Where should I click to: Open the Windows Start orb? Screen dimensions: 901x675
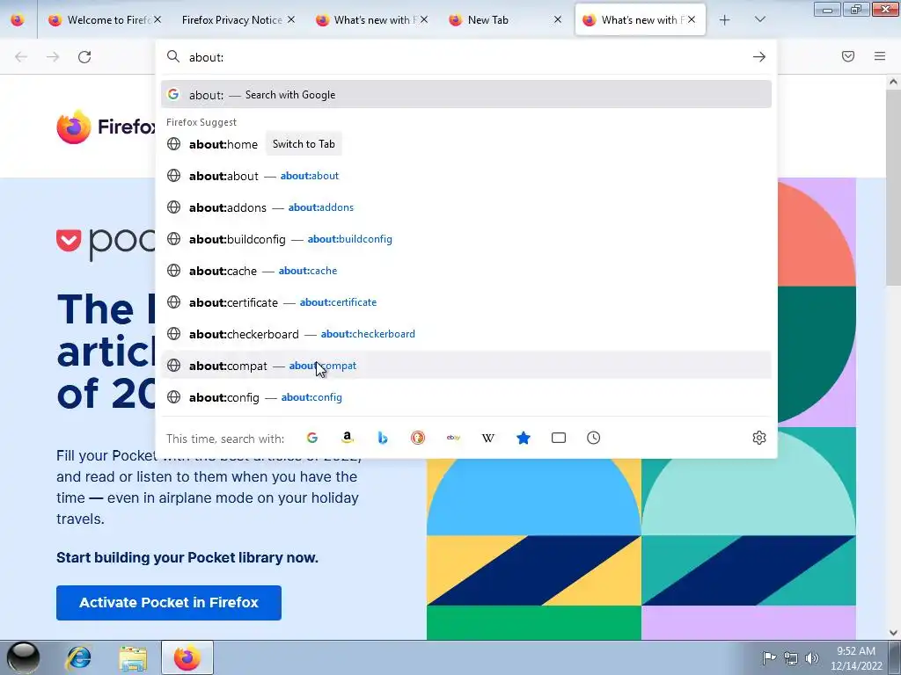point(23,657)
